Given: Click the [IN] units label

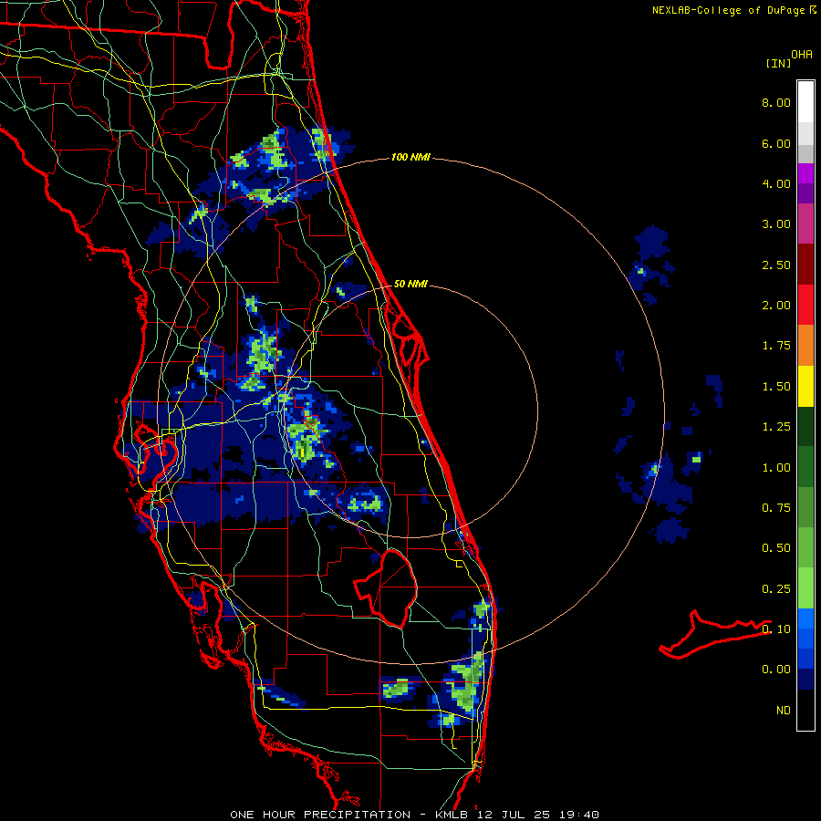Looking at the screenshot, I should pyautogui.click(x=779, y=63).
